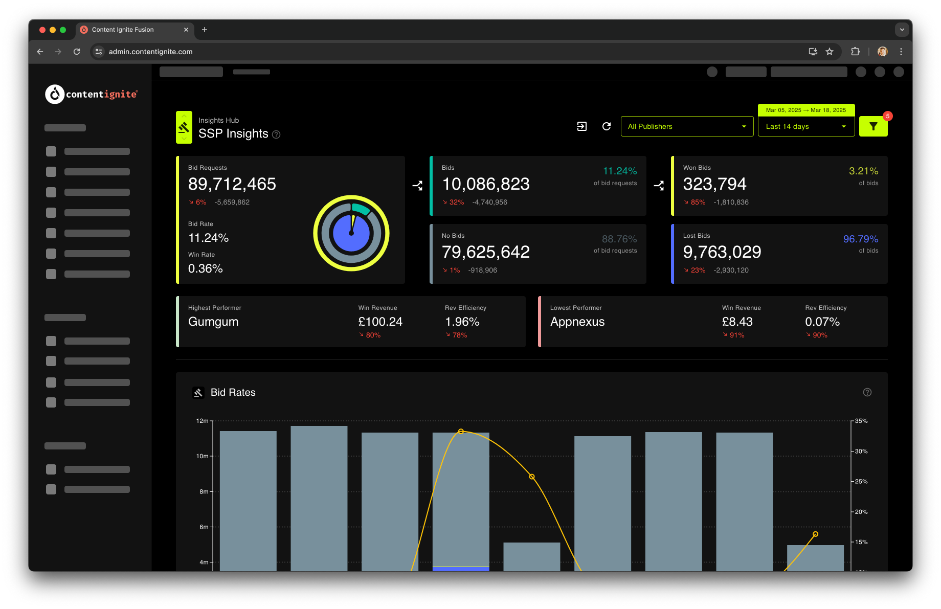
Task: Click the export icon beside refresh
Action: click(x=581, y=126)
